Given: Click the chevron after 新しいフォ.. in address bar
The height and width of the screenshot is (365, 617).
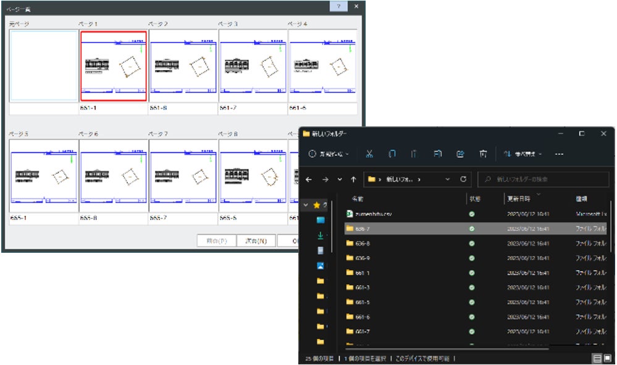Looking at the screenshot, I should pos(419,179).
